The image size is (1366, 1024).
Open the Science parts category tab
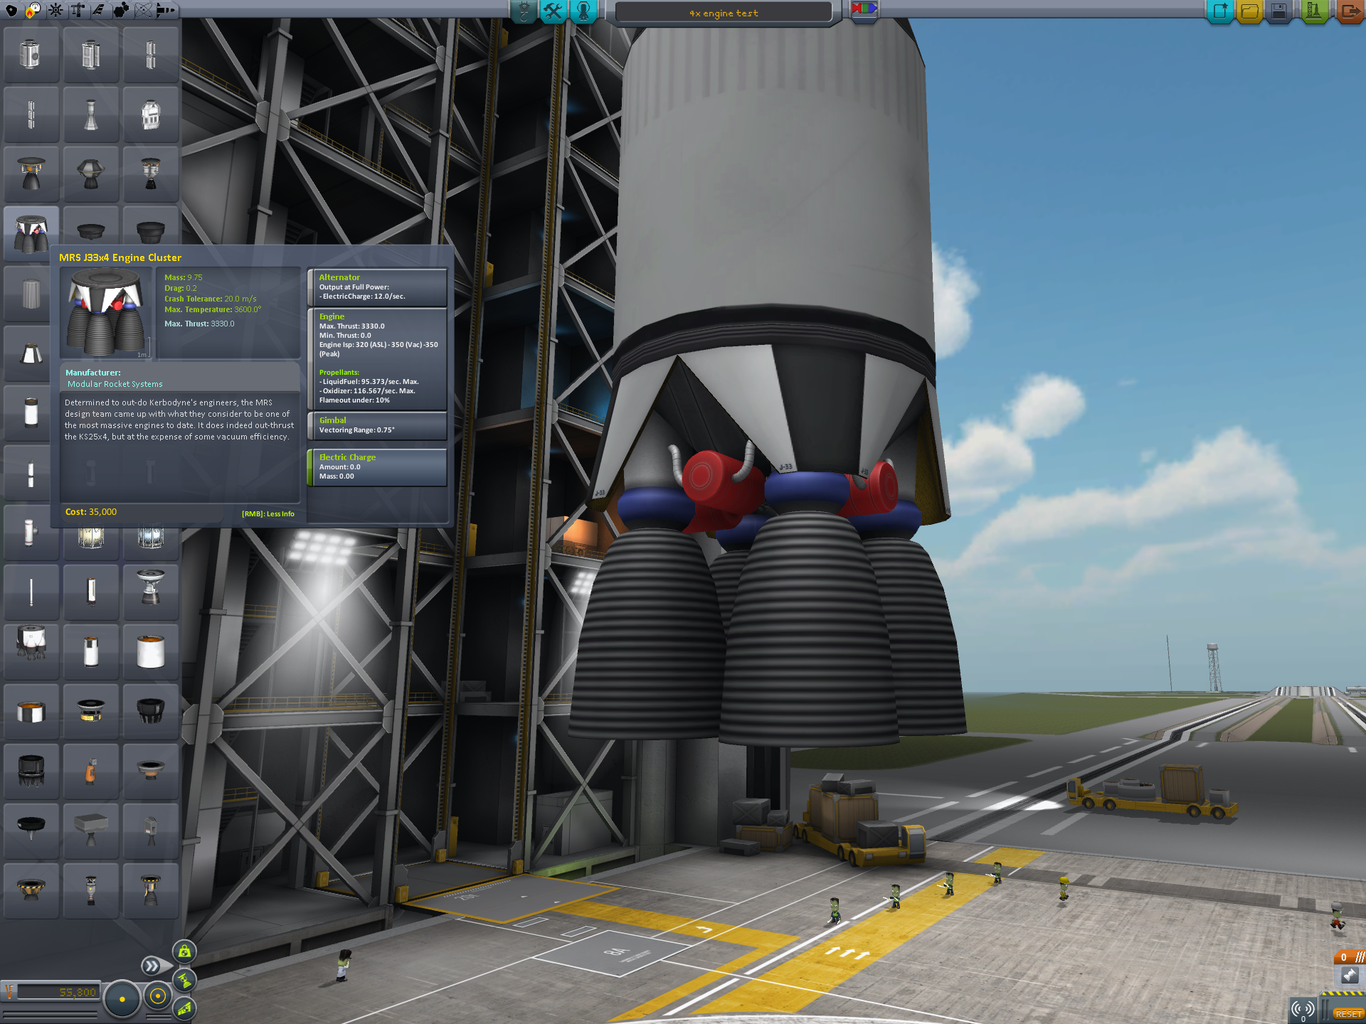coord(143,10)
